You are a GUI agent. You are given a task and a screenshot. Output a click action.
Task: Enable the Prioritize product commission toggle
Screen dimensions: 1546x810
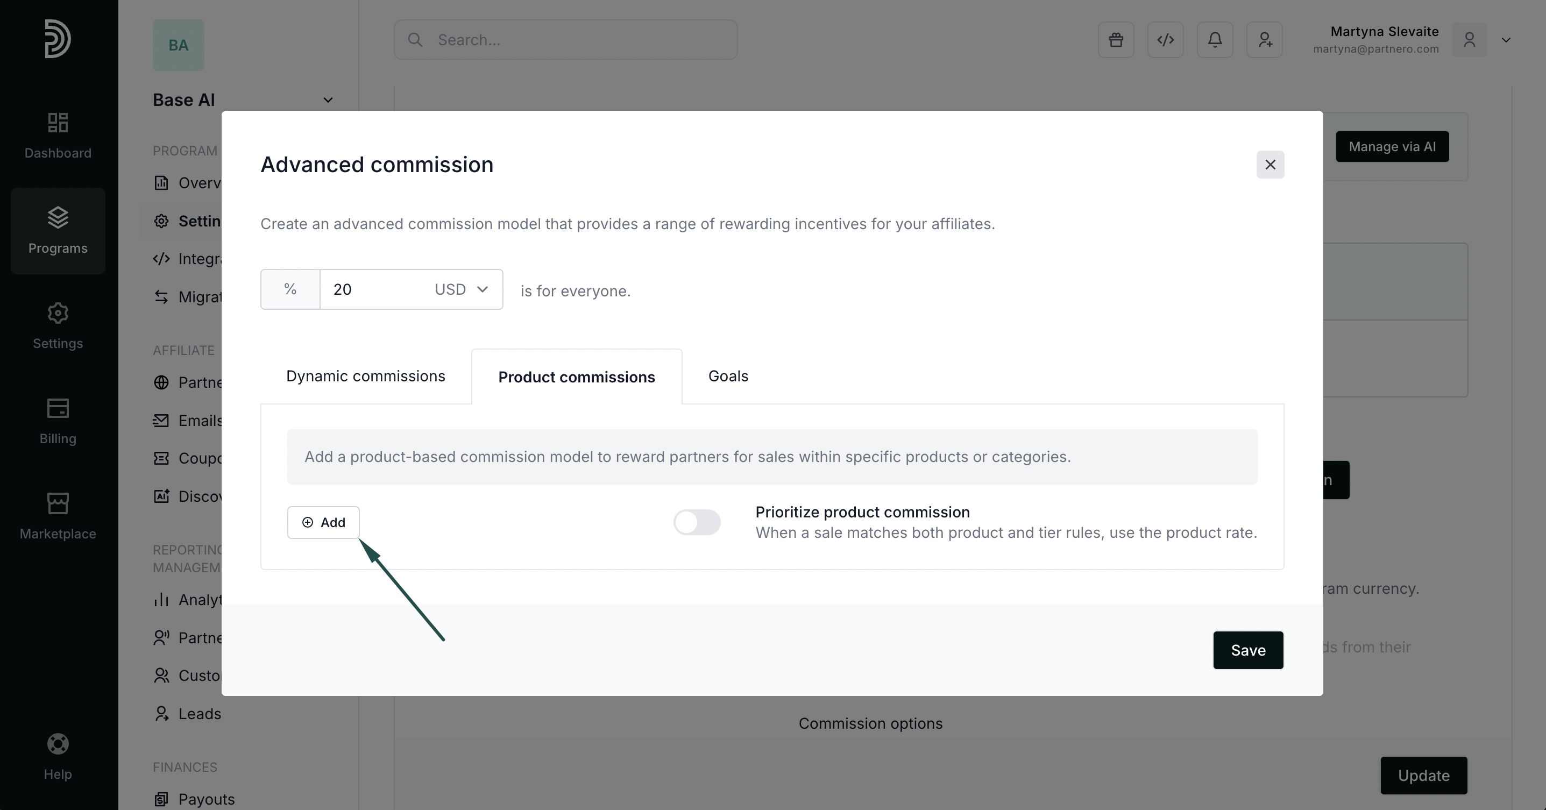point(696,522)
